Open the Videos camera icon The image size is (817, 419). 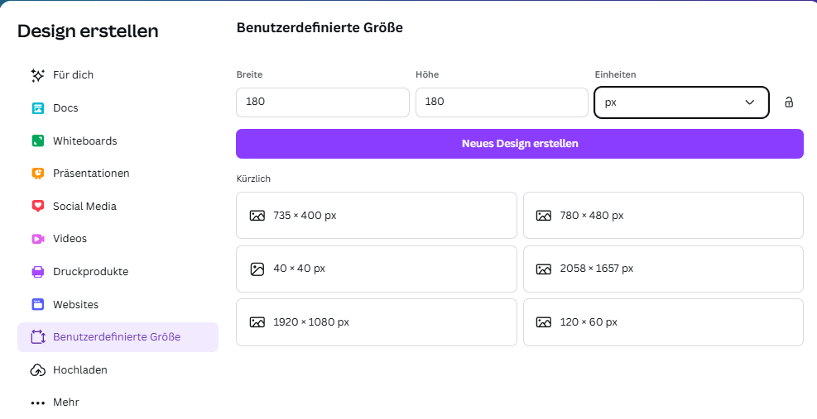[37, 239]
